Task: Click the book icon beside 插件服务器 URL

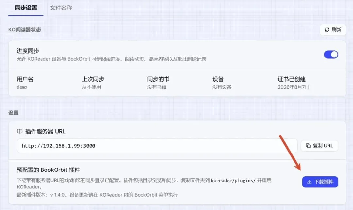Action: [x=20, y=131]
